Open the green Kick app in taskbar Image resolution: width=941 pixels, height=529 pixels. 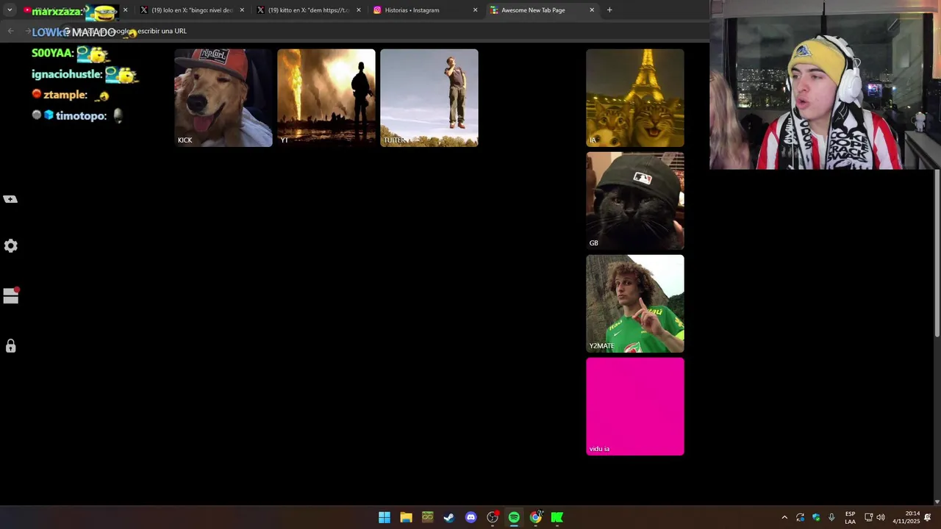(557, 517)
